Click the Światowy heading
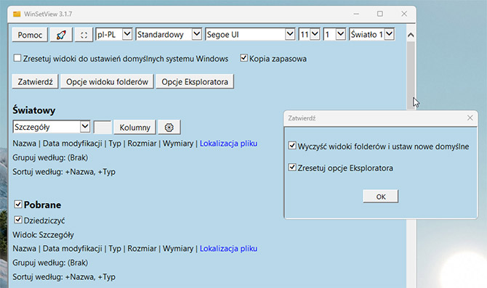Image resolution: width=487 pixels, height=288 pixels. point(34,110)
